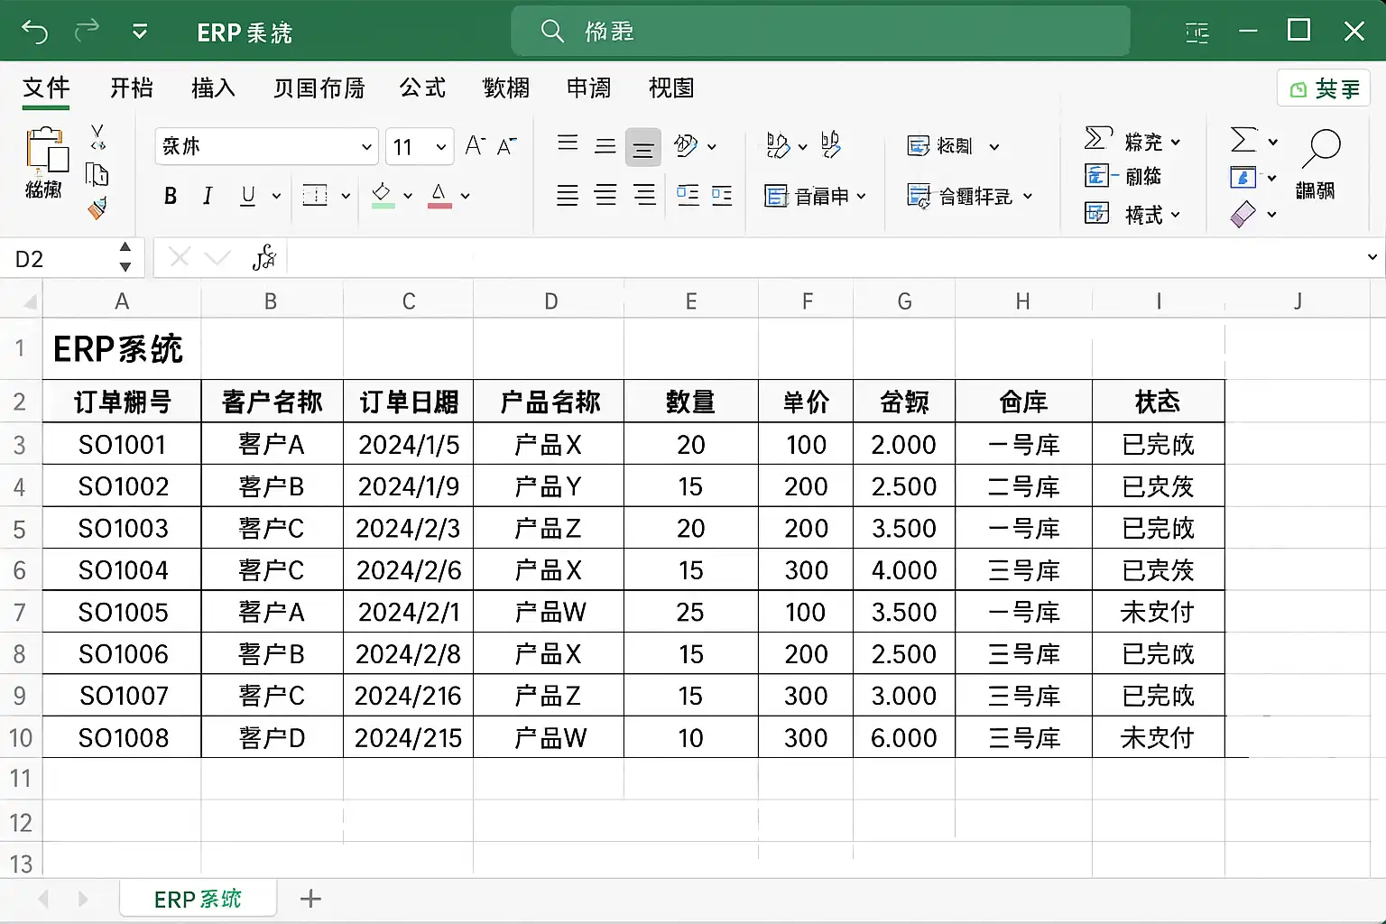Viewport: 1386px width, 924px height.
Task: Expand the formula bar chevron
Action: pyautogui.click(x=1372, y=258)
